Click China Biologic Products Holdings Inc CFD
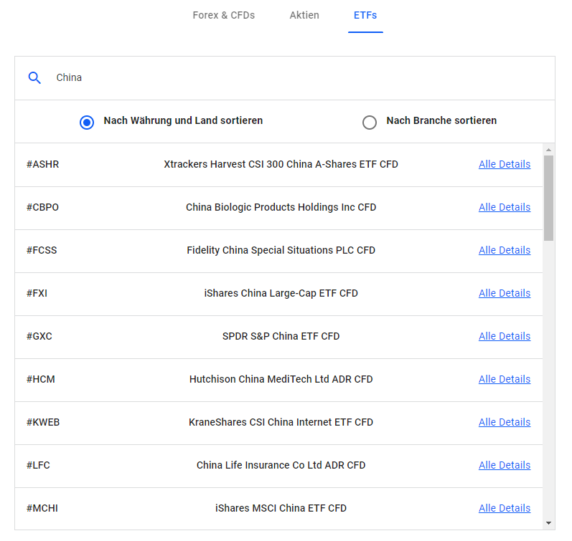Image resolution: width=572 pixels, height=541 pixels. coord(281,207)
